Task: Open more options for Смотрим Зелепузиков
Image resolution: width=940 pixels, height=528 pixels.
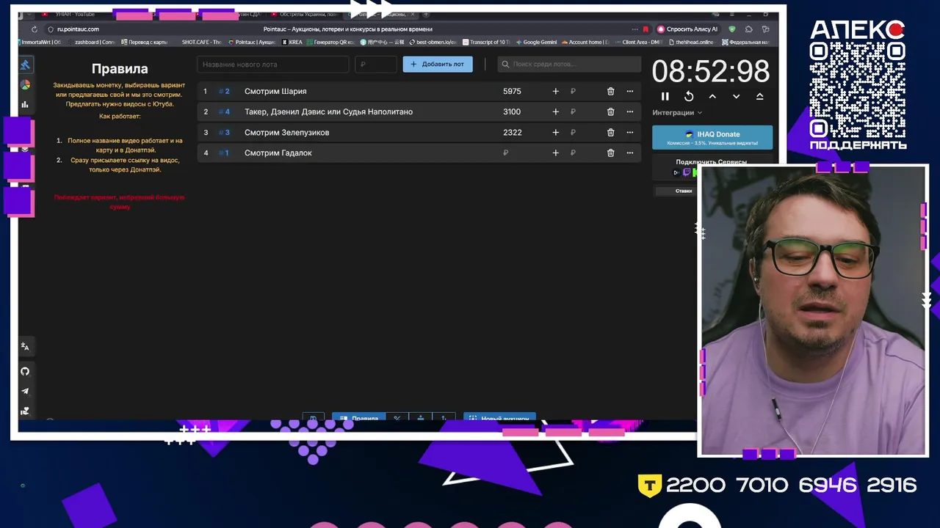Action: coord(629,132)
